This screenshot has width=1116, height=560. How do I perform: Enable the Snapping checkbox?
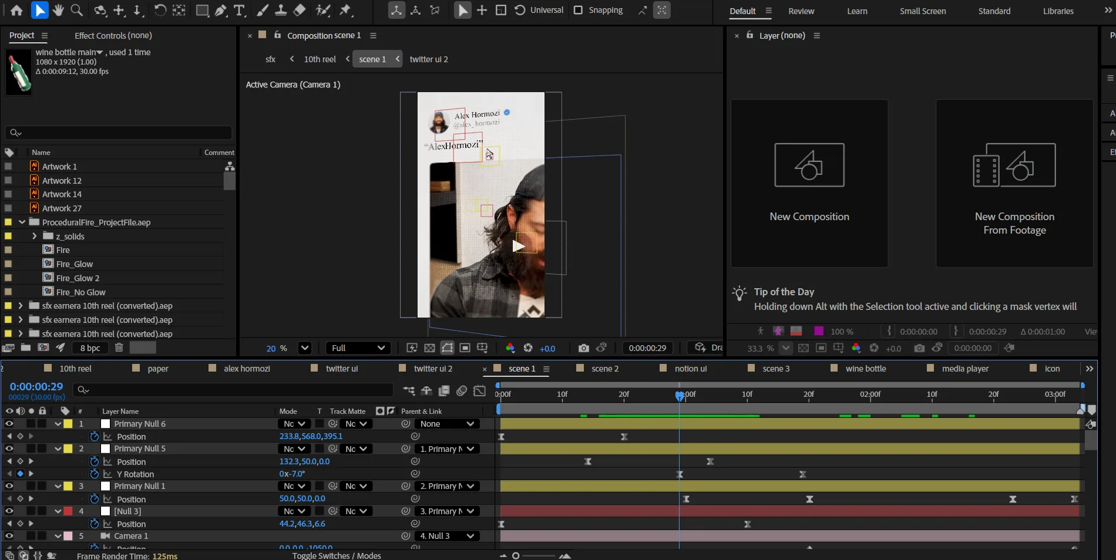pyautogui.click(x=578, y=10)
